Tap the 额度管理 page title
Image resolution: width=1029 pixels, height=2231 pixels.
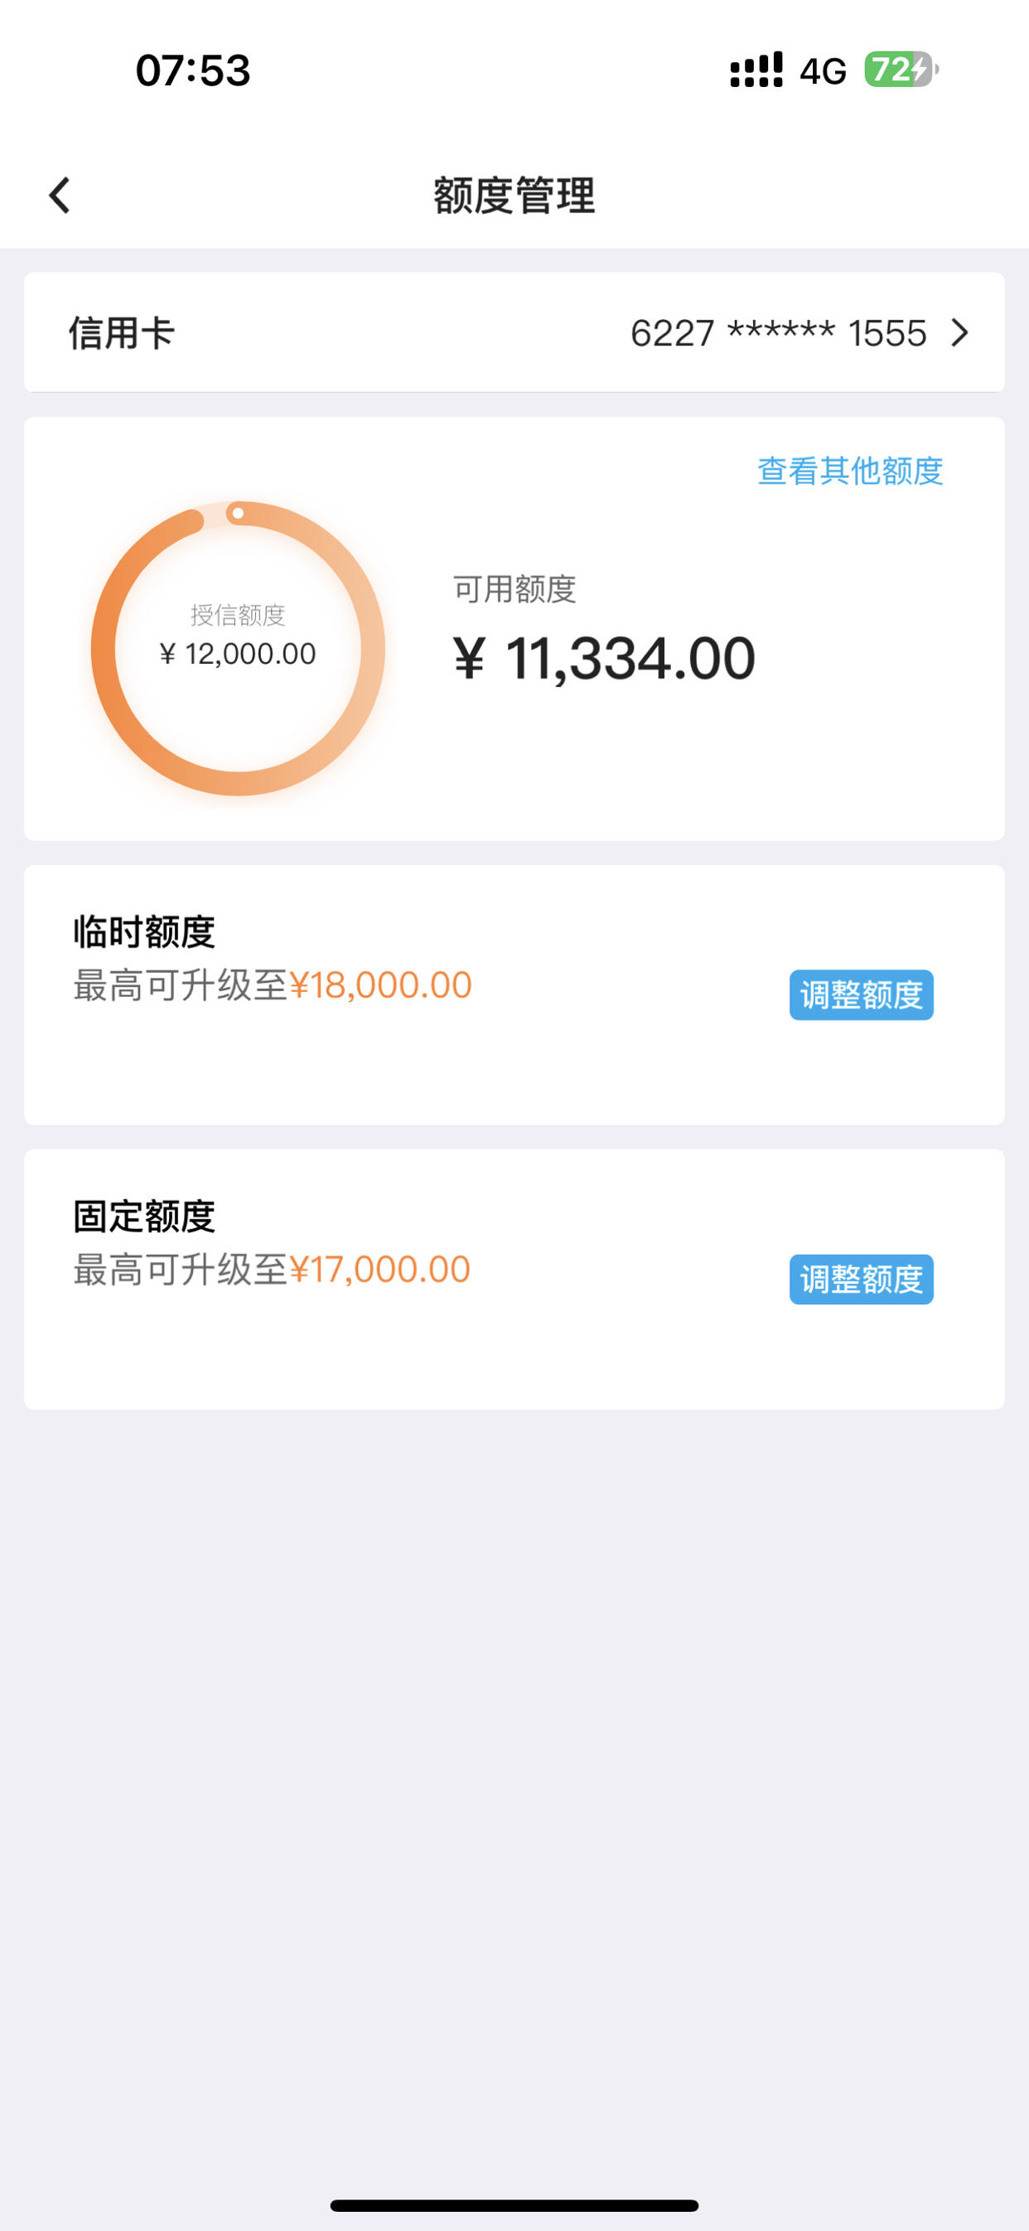point(514,195)
